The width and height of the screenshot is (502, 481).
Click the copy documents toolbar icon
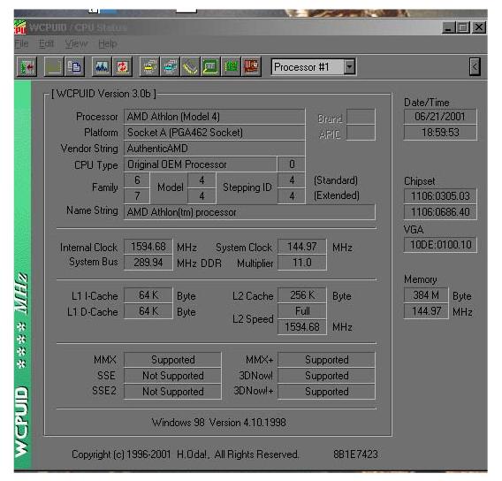(74, 67)
